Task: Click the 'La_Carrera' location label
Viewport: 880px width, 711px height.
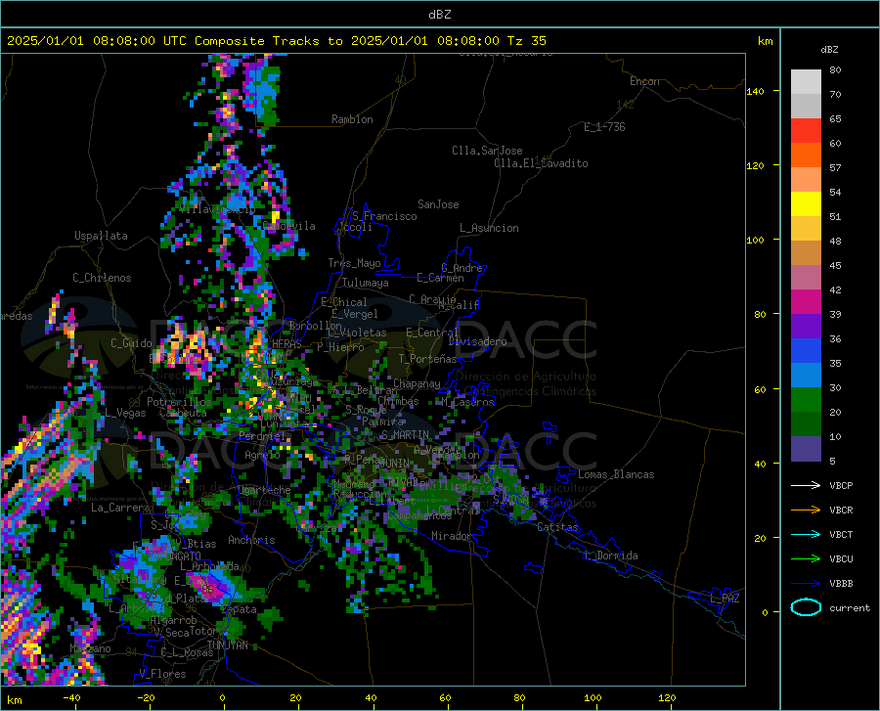Action: (120, 508)
